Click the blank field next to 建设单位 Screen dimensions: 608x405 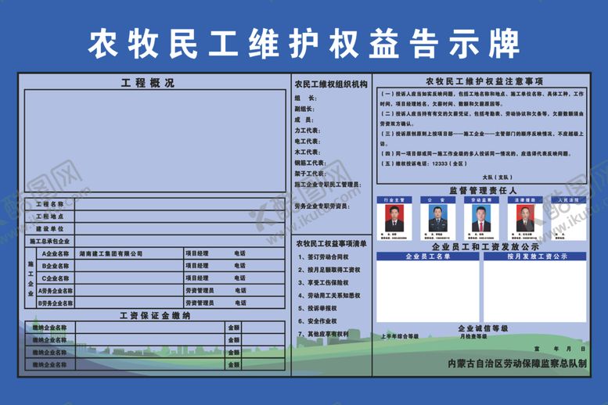[x=178, y=228]
